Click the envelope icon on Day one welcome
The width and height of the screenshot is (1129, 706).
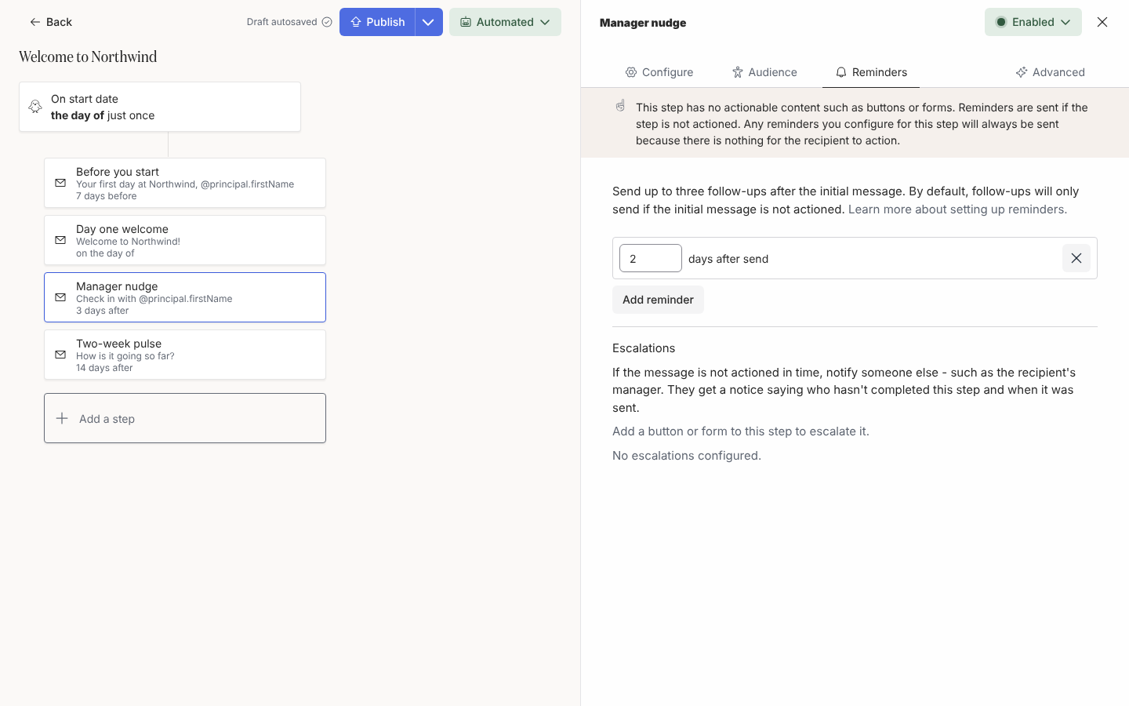pyautogui.click(x=60, y=240)
